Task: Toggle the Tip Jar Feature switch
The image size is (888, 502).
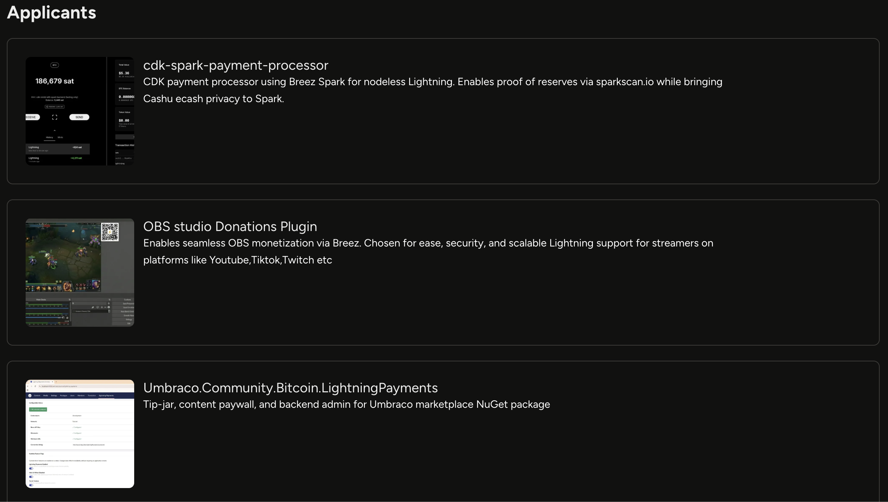Action: pyautogui.click(x=31, y=485)
